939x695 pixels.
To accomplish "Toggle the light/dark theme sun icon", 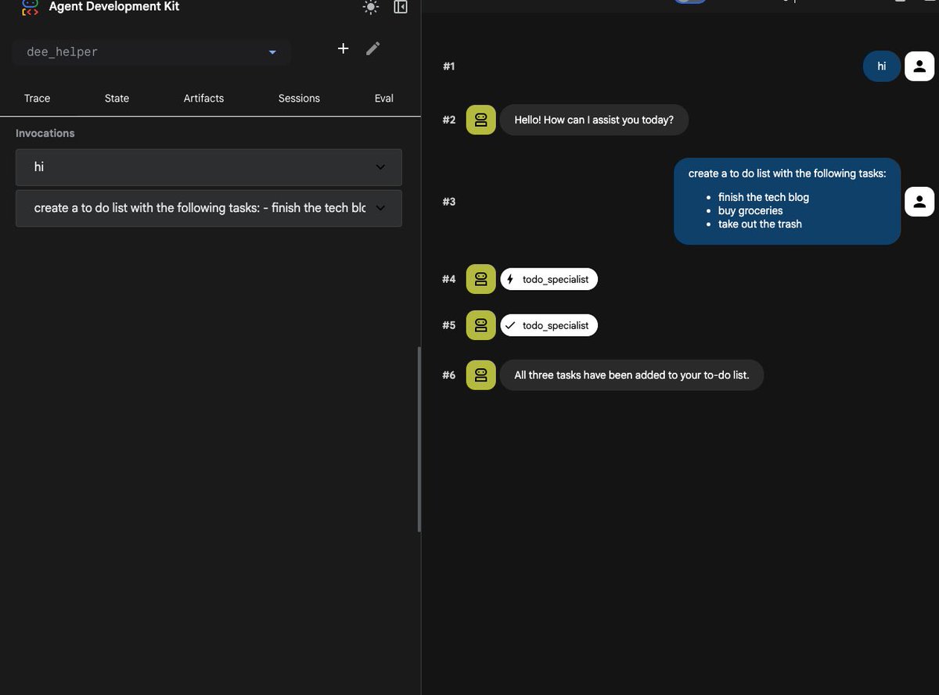I will coord(371,7).
